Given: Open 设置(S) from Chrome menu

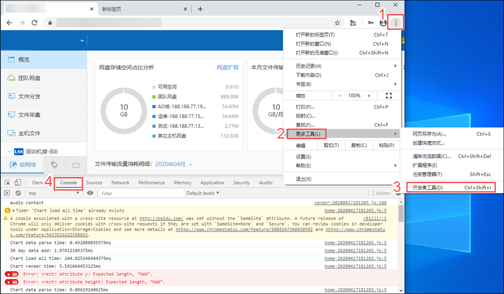Looking at the screenshot, I should tap(342, 156).
